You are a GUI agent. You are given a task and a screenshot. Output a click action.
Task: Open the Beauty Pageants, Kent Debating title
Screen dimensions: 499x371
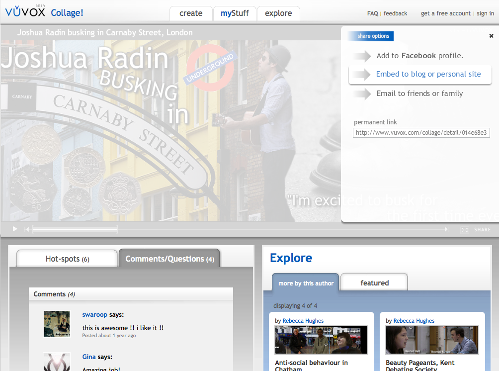point(420,366)
